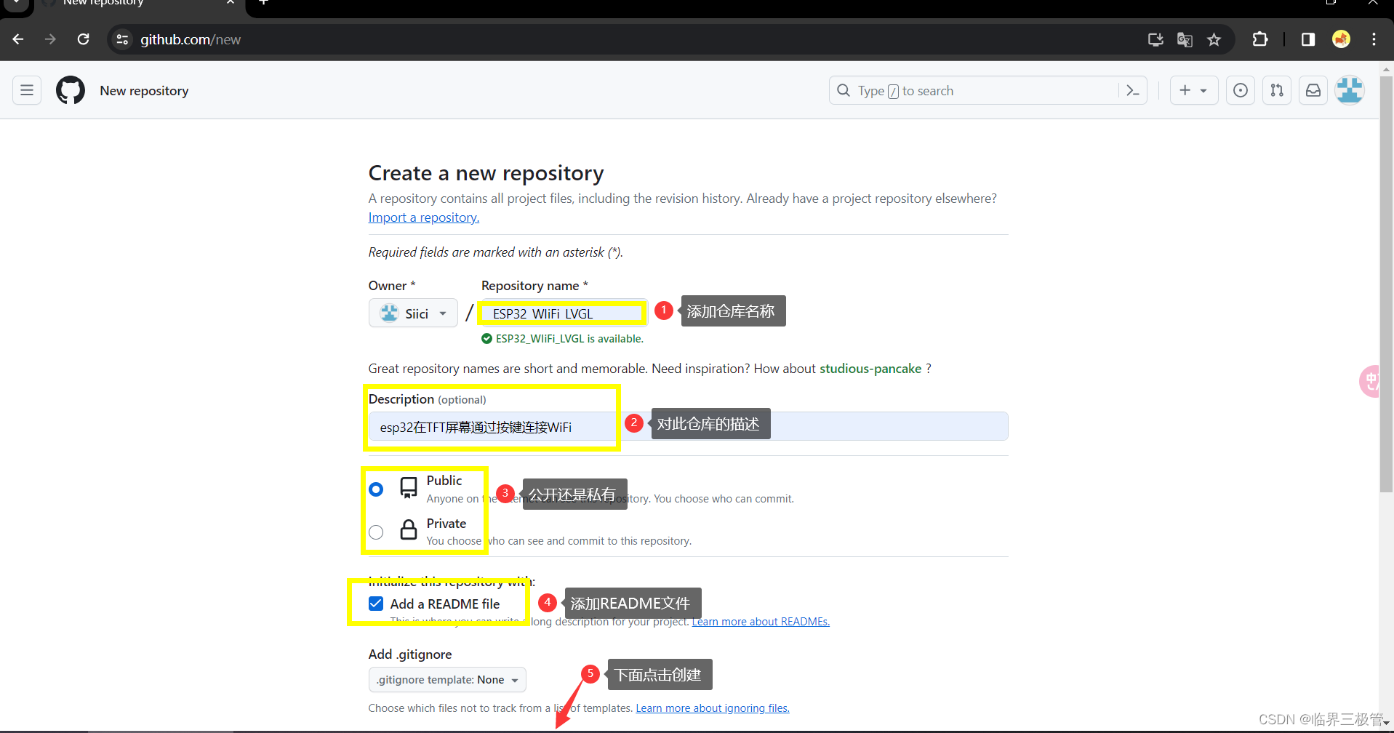The height and width of the screenshot is (733, 1394).
Task: Close the New repository tab
Action: pos(231,3)
